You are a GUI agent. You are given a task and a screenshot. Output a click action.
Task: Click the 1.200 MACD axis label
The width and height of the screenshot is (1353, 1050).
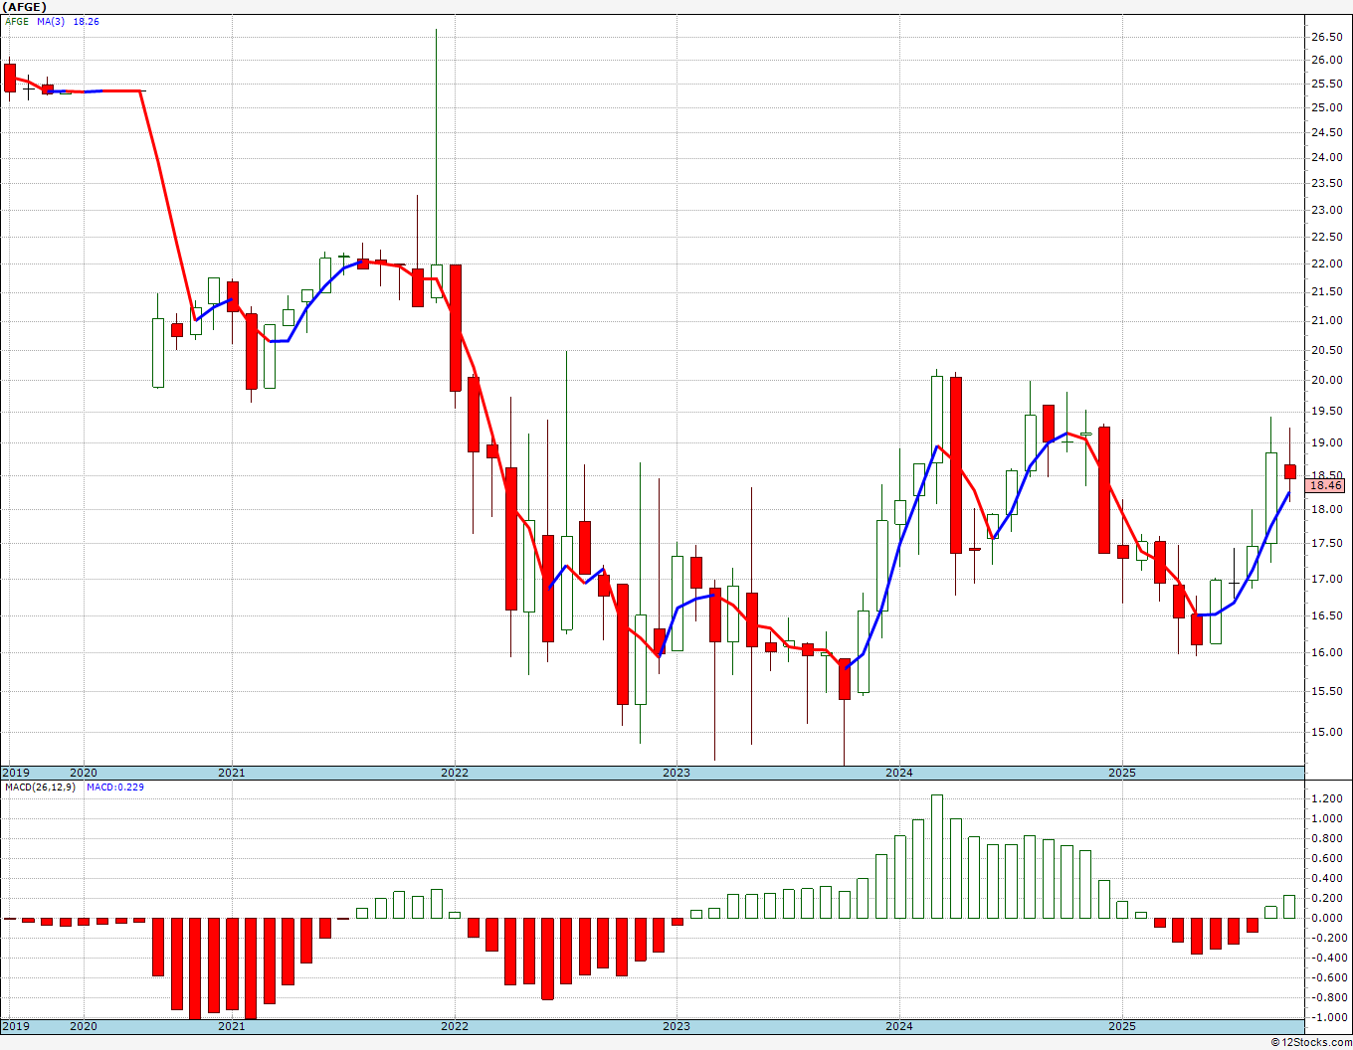1327,798
